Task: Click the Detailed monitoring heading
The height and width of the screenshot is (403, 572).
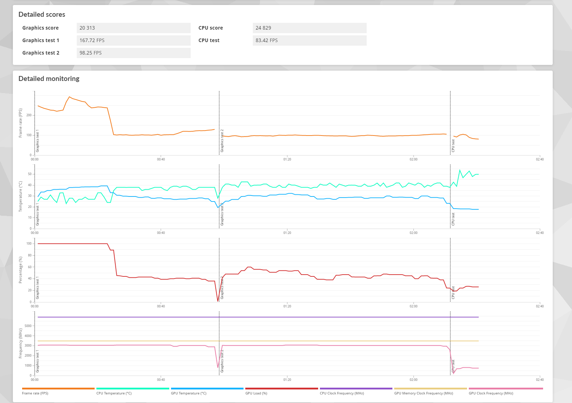Action: [x=49, y=78]
